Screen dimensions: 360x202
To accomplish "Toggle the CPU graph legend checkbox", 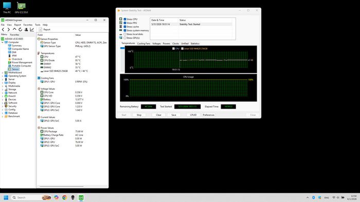I will [x=173, y=49].
